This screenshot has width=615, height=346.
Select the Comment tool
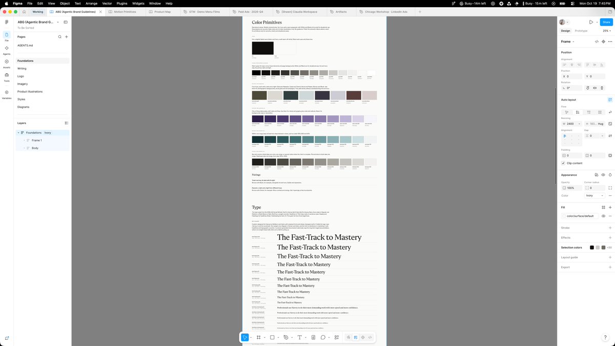pyautogui.click(x=323, y=337)
